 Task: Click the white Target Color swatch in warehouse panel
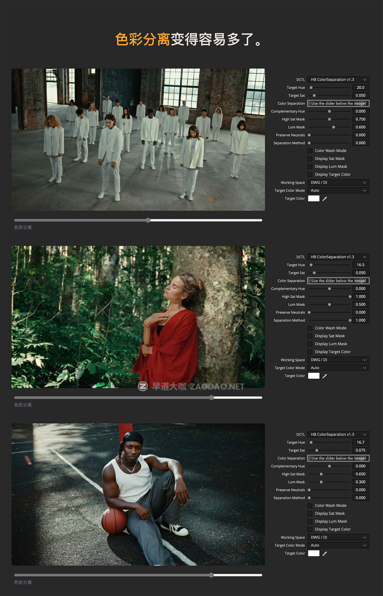coord(314,198)
